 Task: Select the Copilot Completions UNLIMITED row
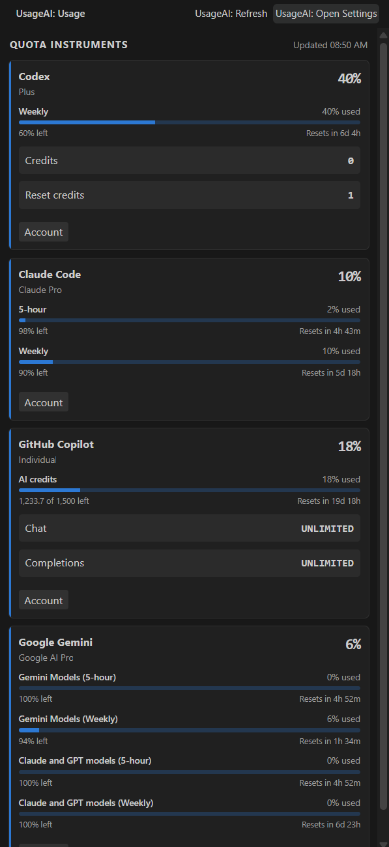click(x=190, y=562)
